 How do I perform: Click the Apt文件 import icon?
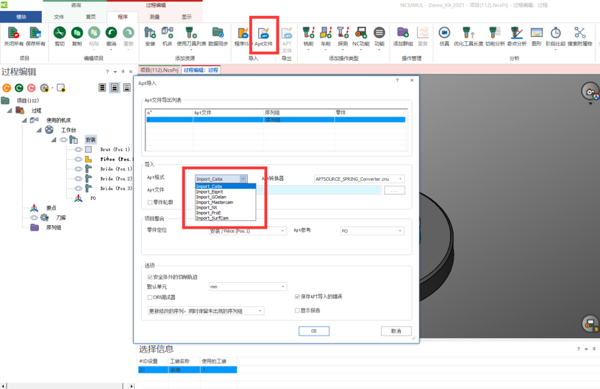pos(264,33)
